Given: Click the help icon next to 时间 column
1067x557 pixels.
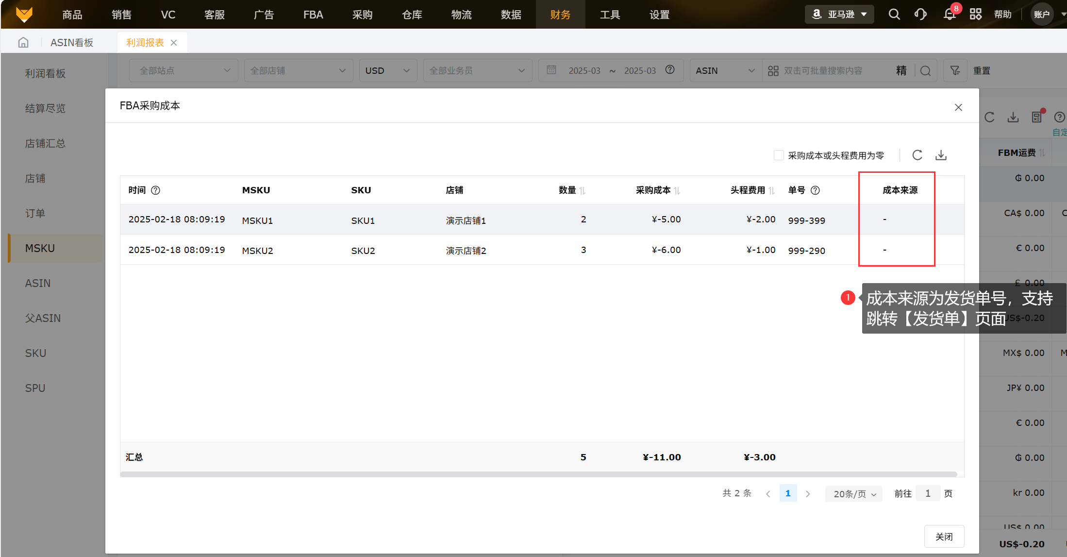Looking at the screenshot, I should (155, 190).
